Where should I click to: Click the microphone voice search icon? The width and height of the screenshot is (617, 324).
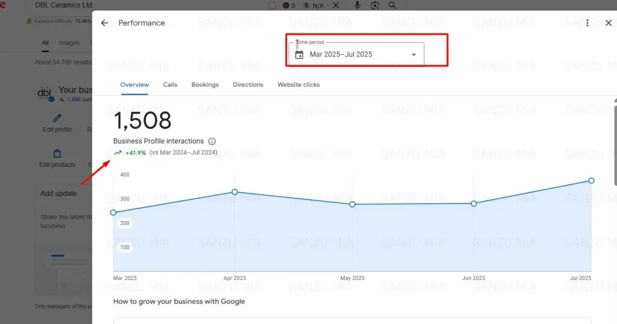point(357,5)
